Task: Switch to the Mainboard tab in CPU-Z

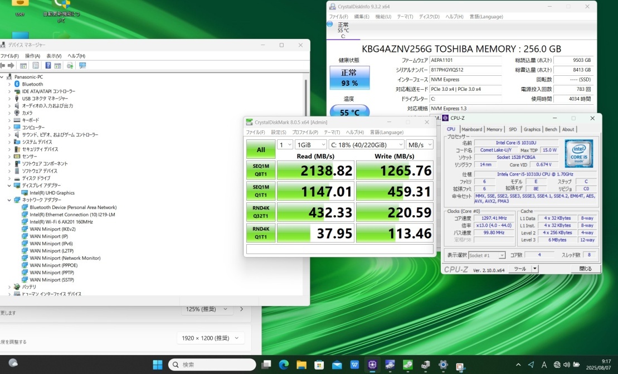Action: [471, 129]
